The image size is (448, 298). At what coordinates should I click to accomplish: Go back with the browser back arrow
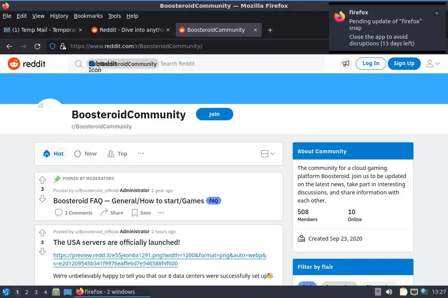pos(9,46)
